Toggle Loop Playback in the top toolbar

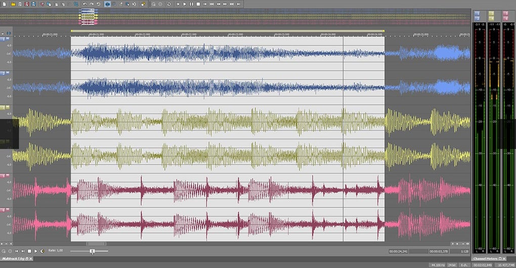click(168, 4)
